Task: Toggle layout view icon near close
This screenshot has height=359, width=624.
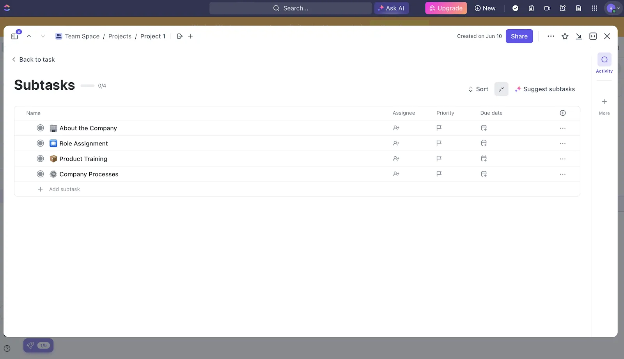Action: (593, 36)
